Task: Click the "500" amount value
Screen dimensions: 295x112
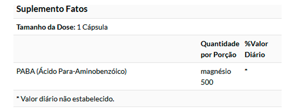Action: point(207,82)
